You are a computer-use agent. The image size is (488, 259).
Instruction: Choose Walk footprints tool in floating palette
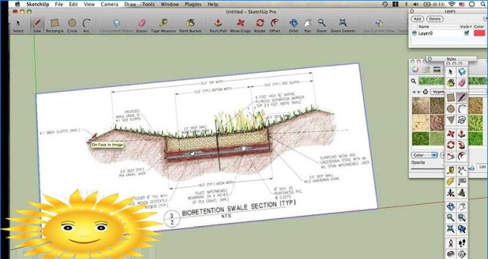coord(462,243)
